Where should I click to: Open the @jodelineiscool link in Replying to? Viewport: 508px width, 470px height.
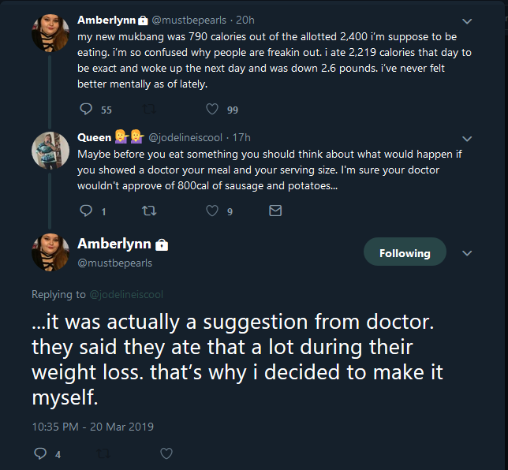[126, 294]
